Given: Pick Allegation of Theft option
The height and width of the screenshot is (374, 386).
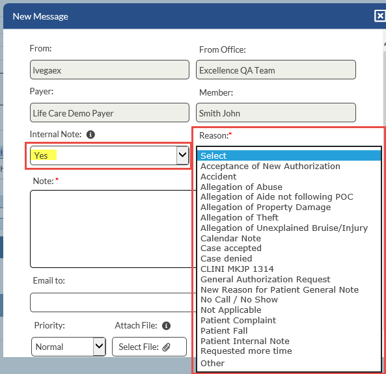Looking at the screenshot, I should point(289,217).
